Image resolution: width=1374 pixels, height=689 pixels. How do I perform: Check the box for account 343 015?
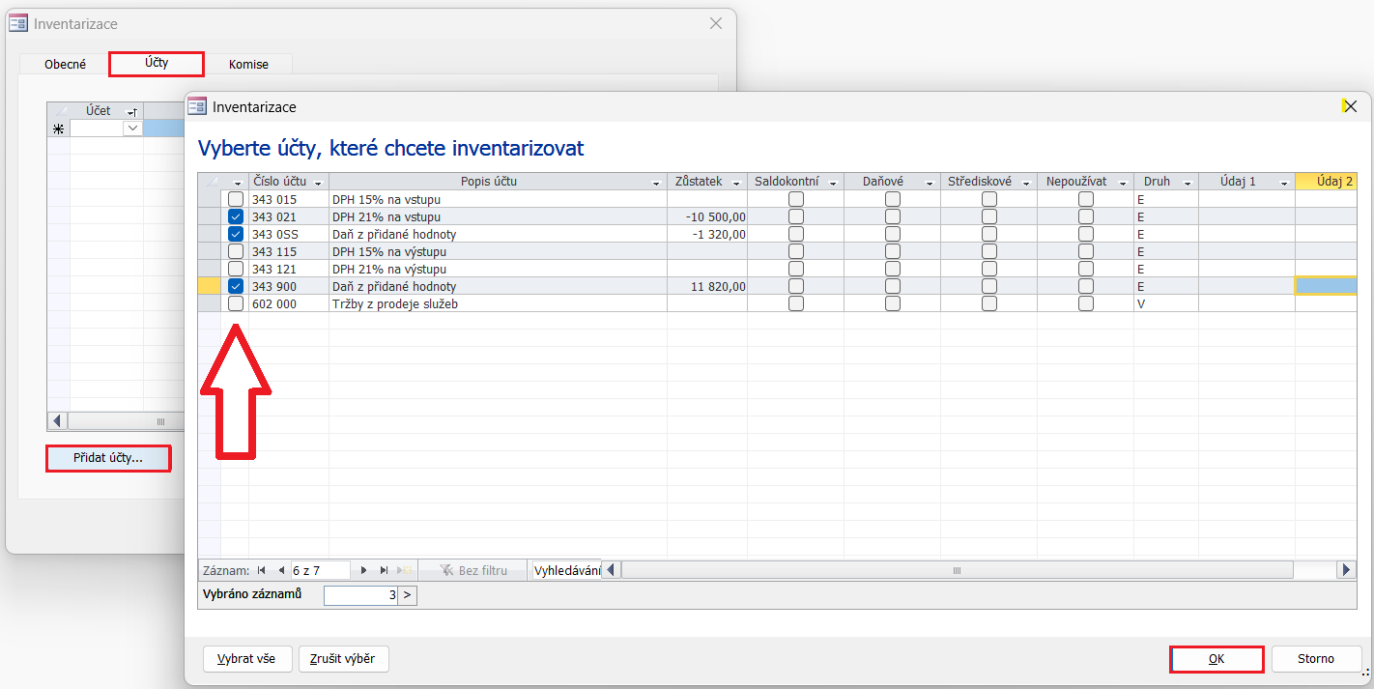coord(236,199)
